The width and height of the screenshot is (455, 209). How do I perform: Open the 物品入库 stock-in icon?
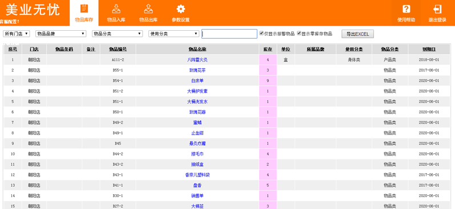(x=116, y=9)
